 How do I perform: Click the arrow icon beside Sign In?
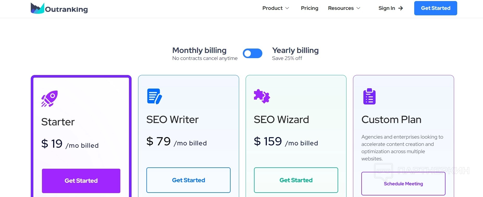coord(401,8)
